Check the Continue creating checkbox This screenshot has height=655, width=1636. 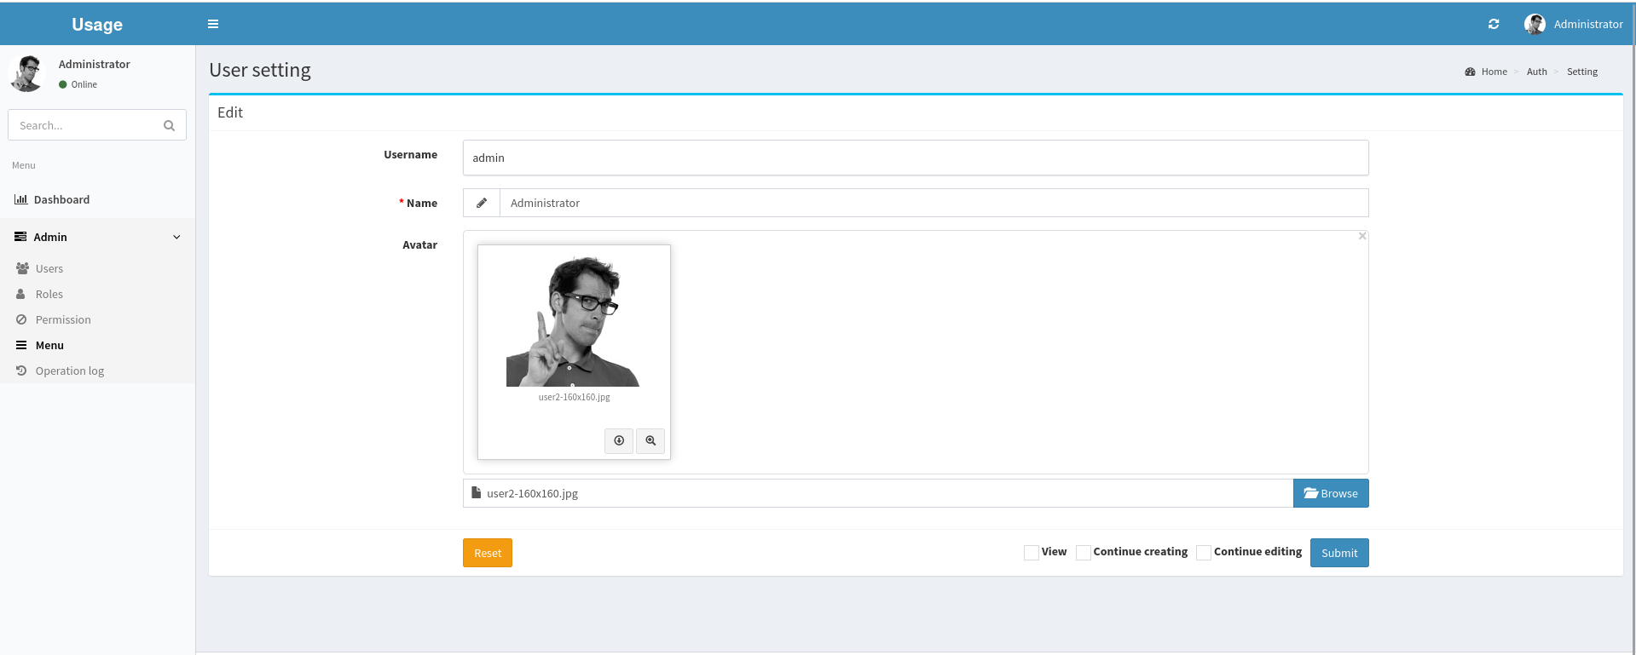1084,553
